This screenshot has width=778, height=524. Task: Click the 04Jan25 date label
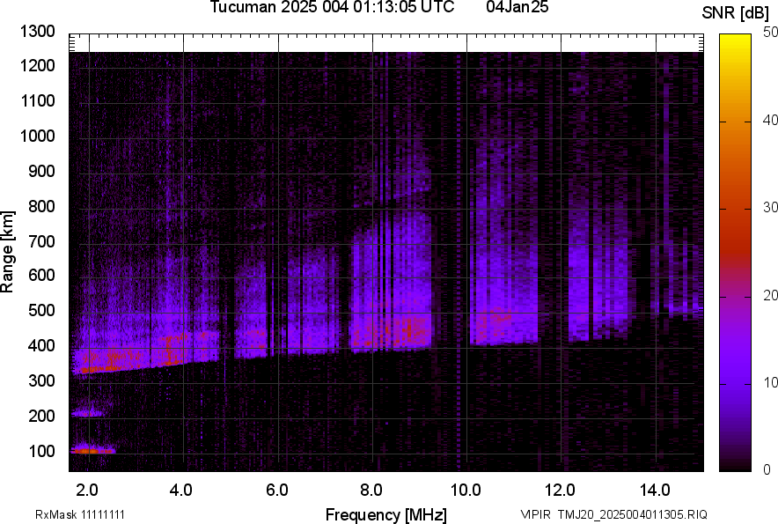517,8
